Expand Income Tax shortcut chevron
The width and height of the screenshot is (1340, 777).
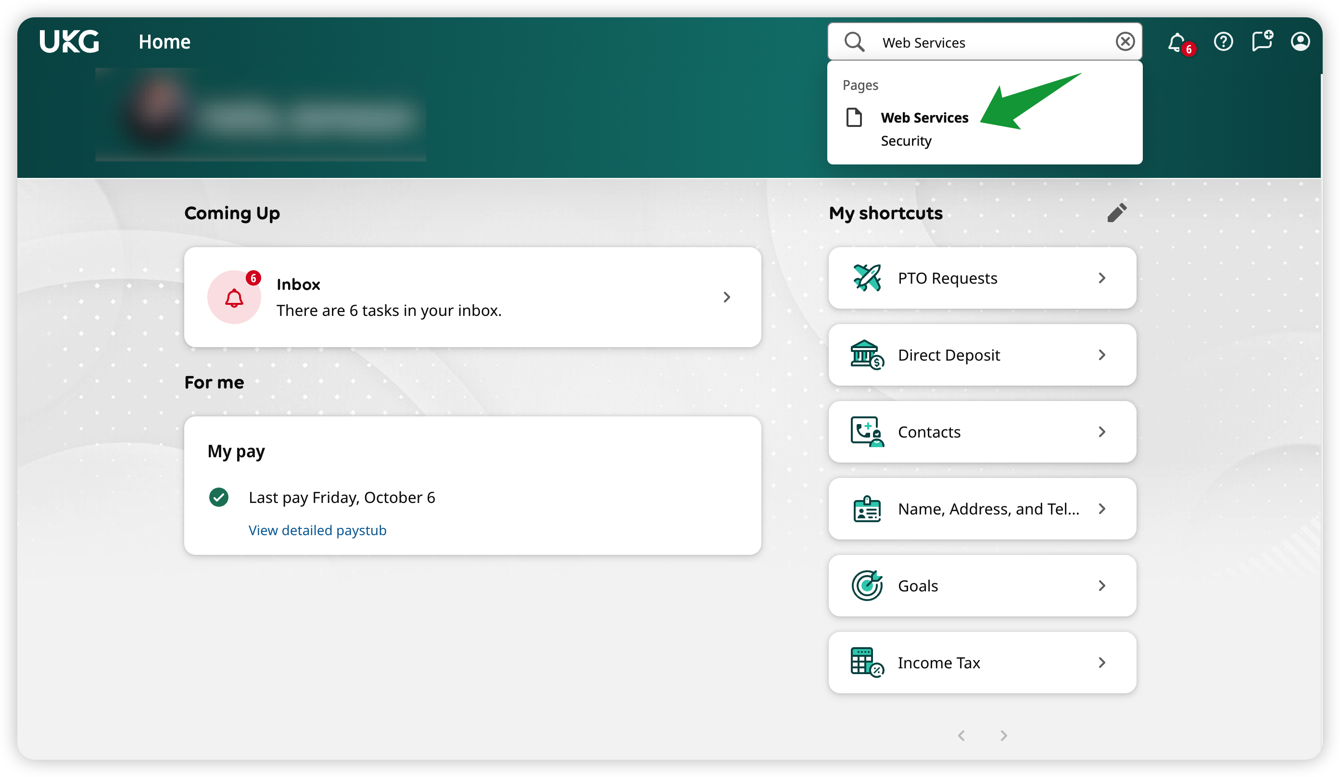(1102, 663)
